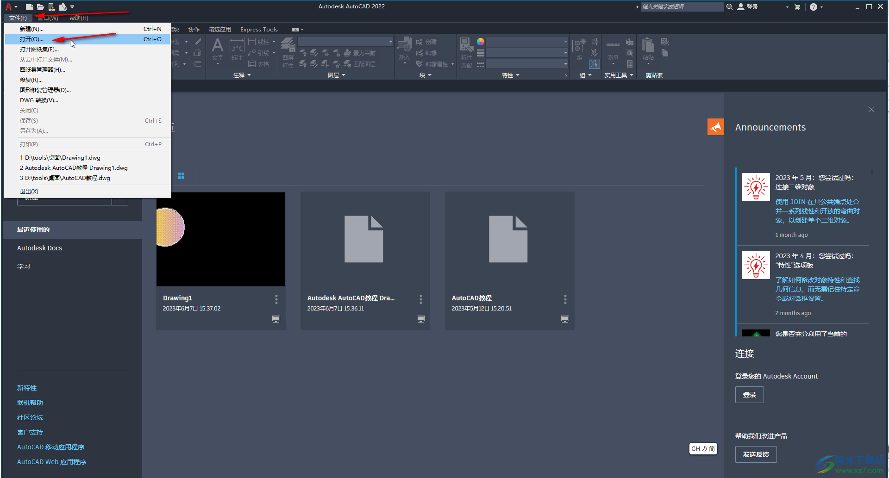889x478 pixels.
Task: Click the Open sheet set quick access icon
Action: click(63, 7)
